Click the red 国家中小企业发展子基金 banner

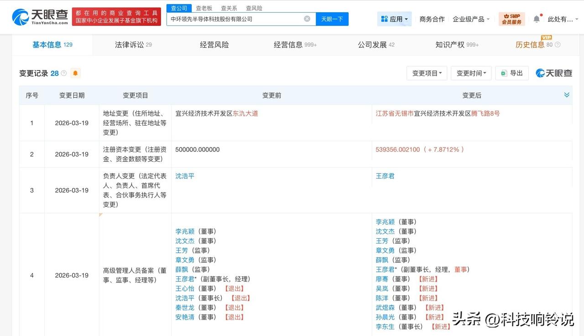[116, 17]
